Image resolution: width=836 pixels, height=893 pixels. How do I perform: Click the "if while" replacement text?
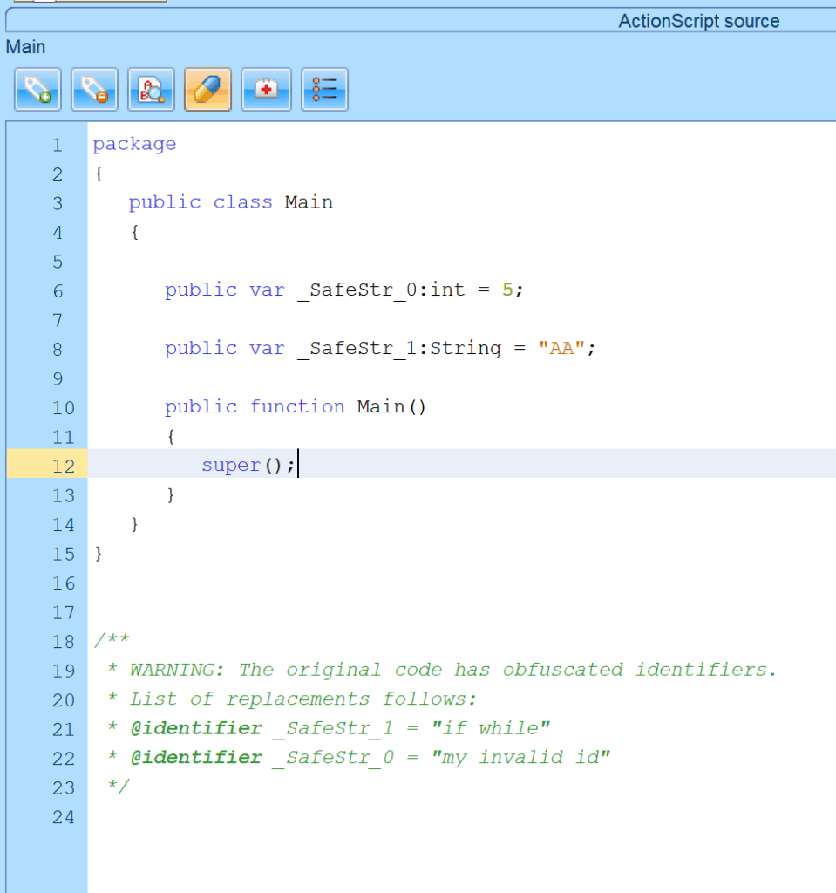click(x=491, y=728)
